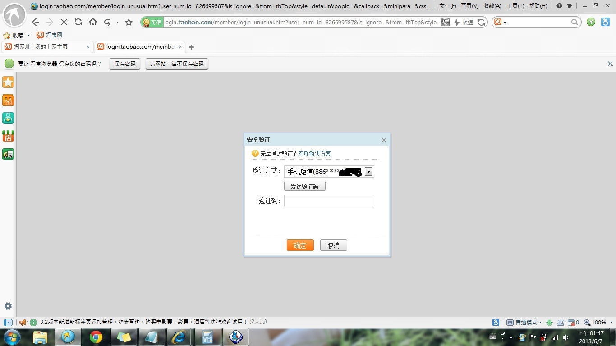Click the 发送验证码 button
This screenshot has width=616, height=346.
304,186
